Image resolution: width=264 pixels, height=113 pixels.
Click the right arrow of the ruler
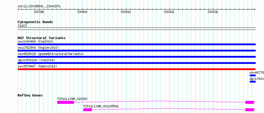pos(255,9)
